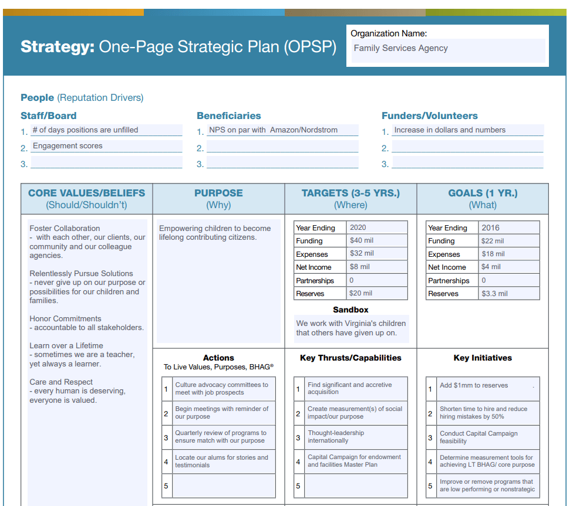Click the empty third Funders/Volunteers field
The image size is (573, 506).
[x=467, y=163]
